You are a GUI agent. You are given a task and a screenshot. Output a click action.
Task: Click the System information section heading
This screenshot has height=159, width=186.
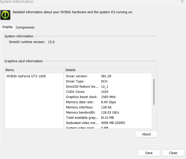[19, 36]
